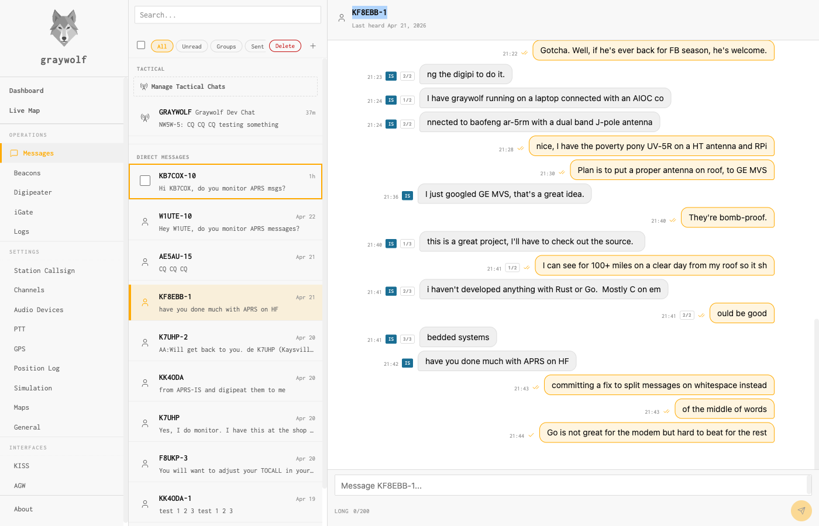This screenshot has height=526, width=819.
Task: Click the graywolf wolf logo
Action: click(x=64, y=28)
